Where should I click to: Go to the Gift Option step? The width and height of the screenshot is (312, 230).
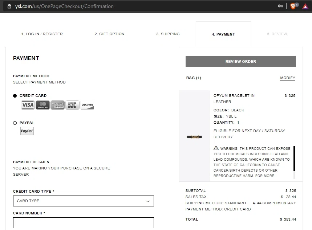109,34
